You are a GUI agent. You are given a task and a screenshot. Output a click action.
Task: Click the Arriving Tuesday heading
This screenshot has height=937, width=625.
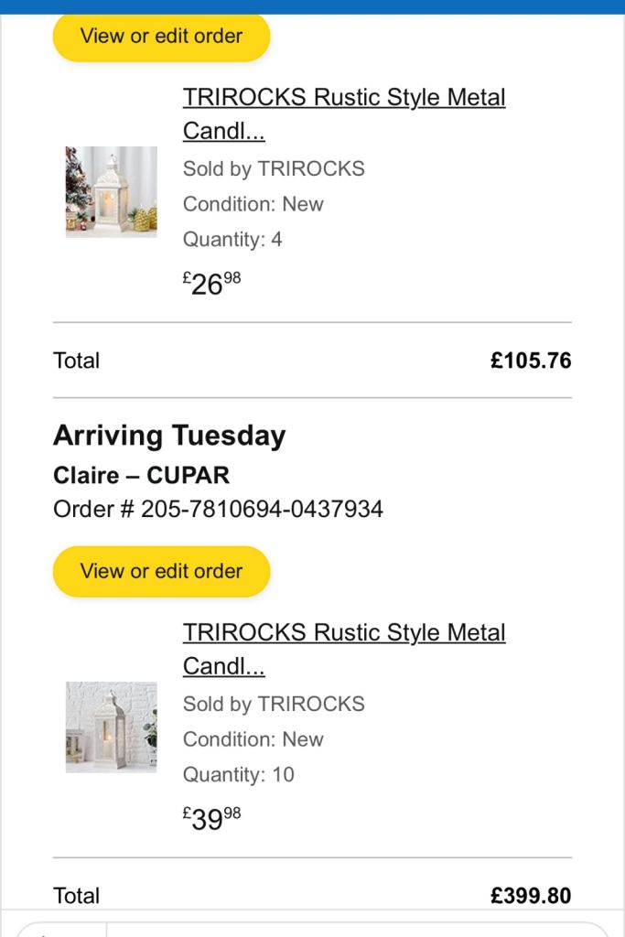click(169, 436)
